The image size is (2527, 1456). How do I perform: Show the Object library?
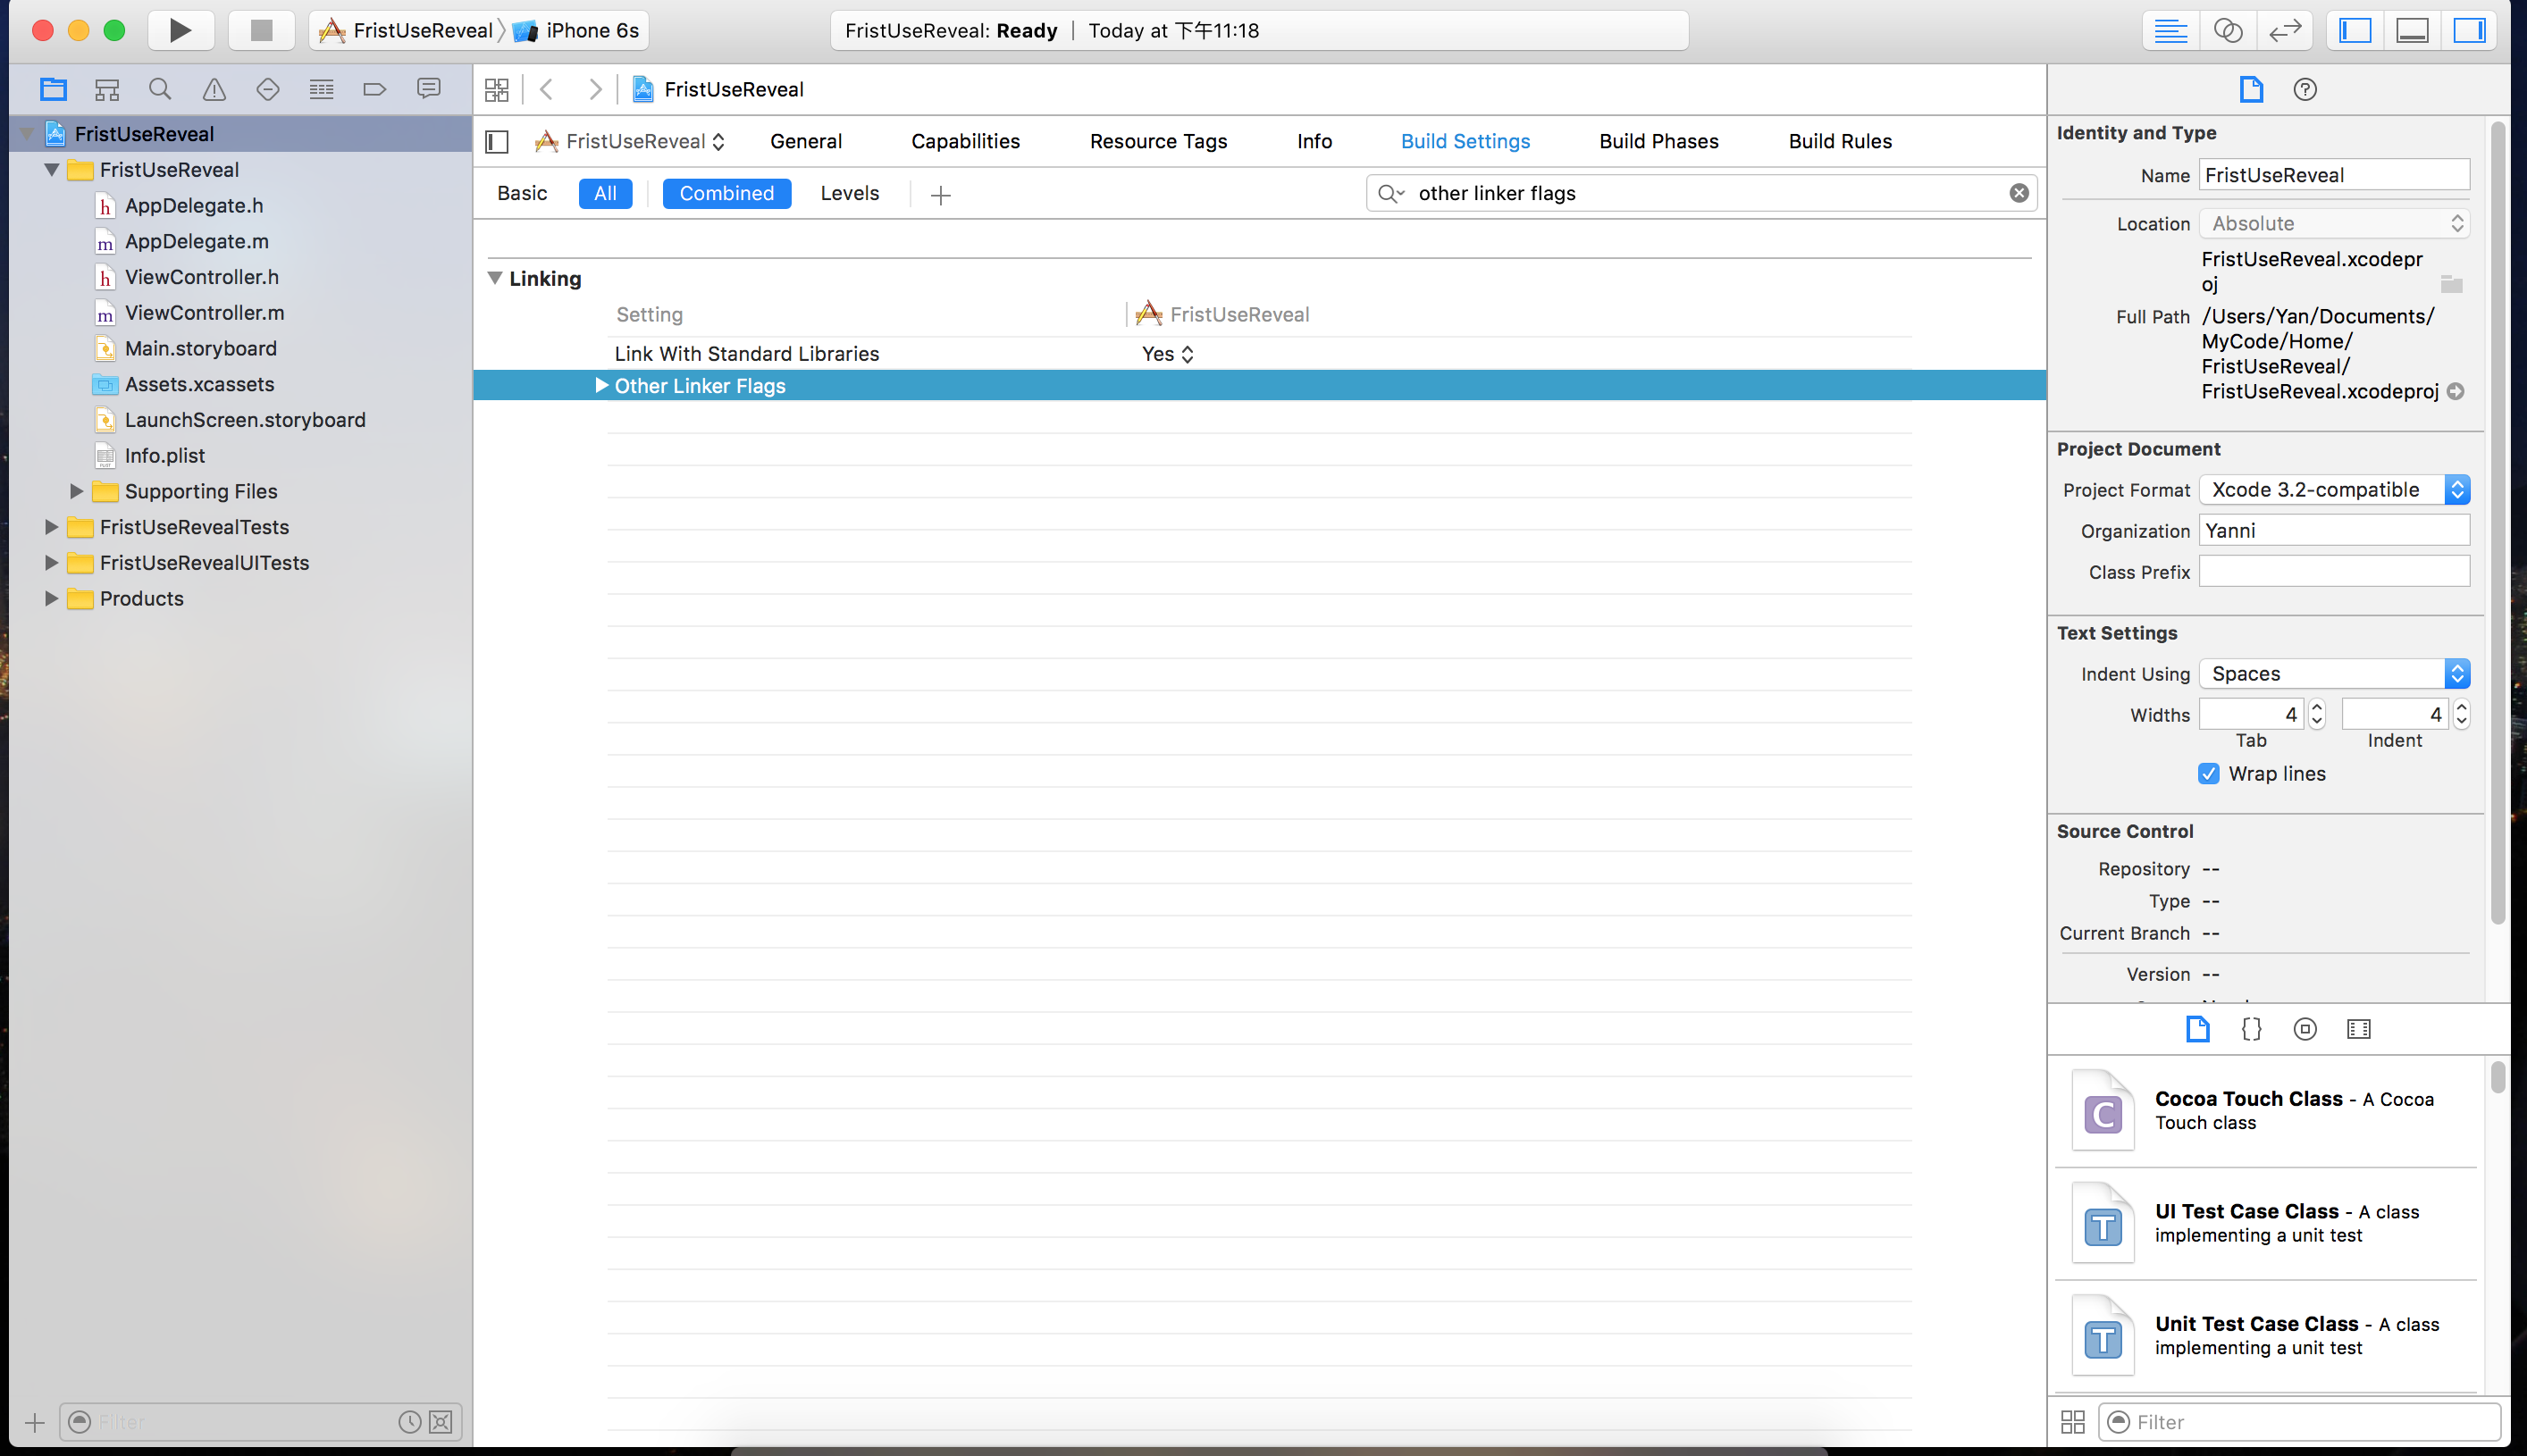click(2305, 1029)
